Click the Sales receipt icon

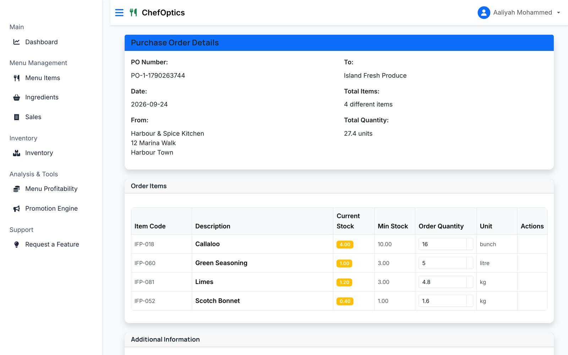(x=16, y=117)
